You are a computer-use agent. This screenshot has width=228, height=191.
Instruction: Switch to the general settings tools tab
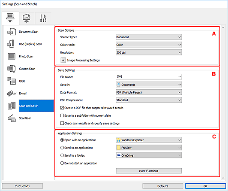(43, 18)
